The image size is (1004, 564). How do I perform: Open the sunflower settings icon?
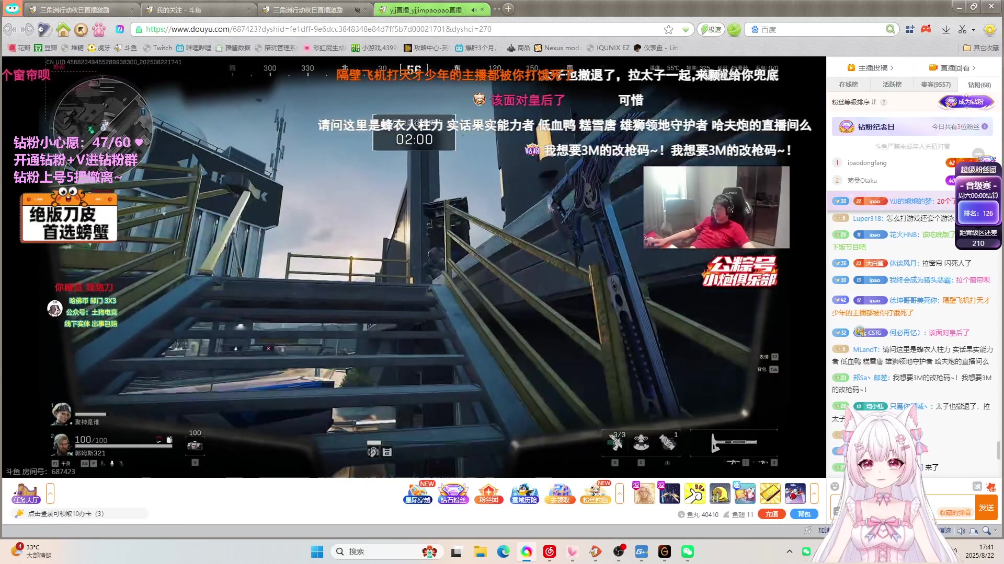click(989, 29)
